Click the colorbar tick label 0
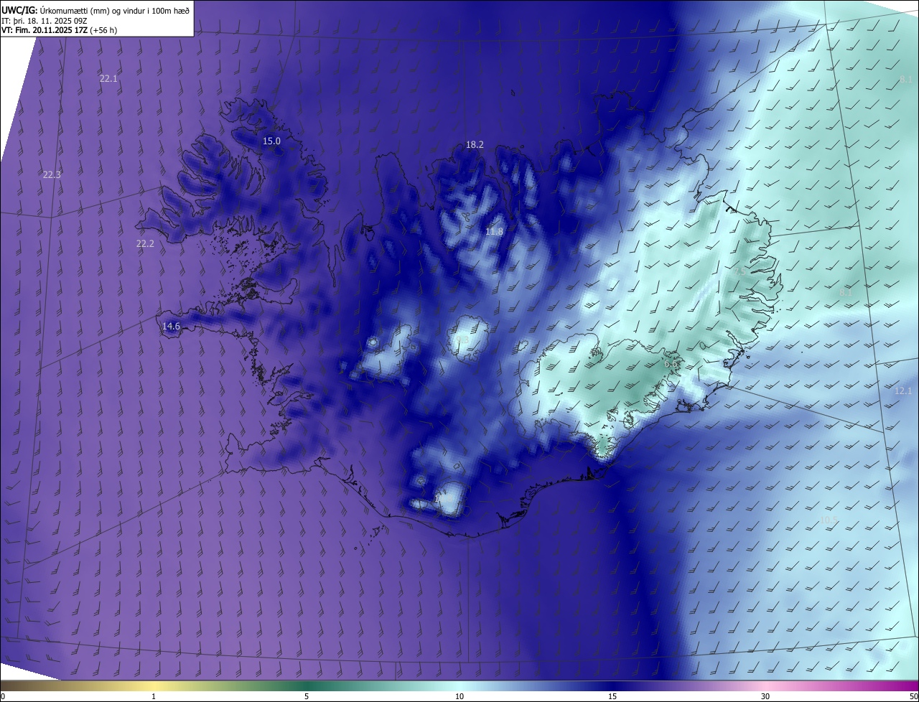Screen dimensions: 919x702 click(2, 696)
